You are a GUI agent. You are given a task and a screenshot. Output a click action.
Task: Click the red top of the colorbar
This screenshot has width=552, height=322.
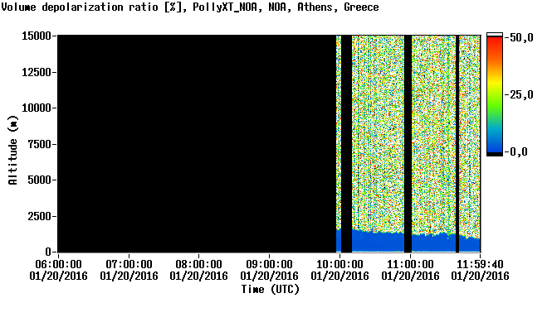coord(495,42)
